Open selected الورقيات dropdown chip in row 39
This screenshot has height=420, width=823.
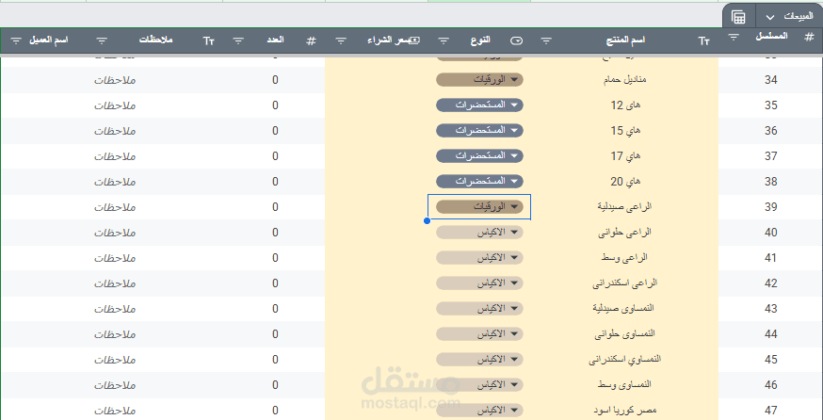pyautogui.click(x=479, y=207)
